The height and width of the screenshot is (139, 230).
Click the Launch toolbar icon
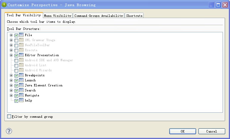coord(21,80)
